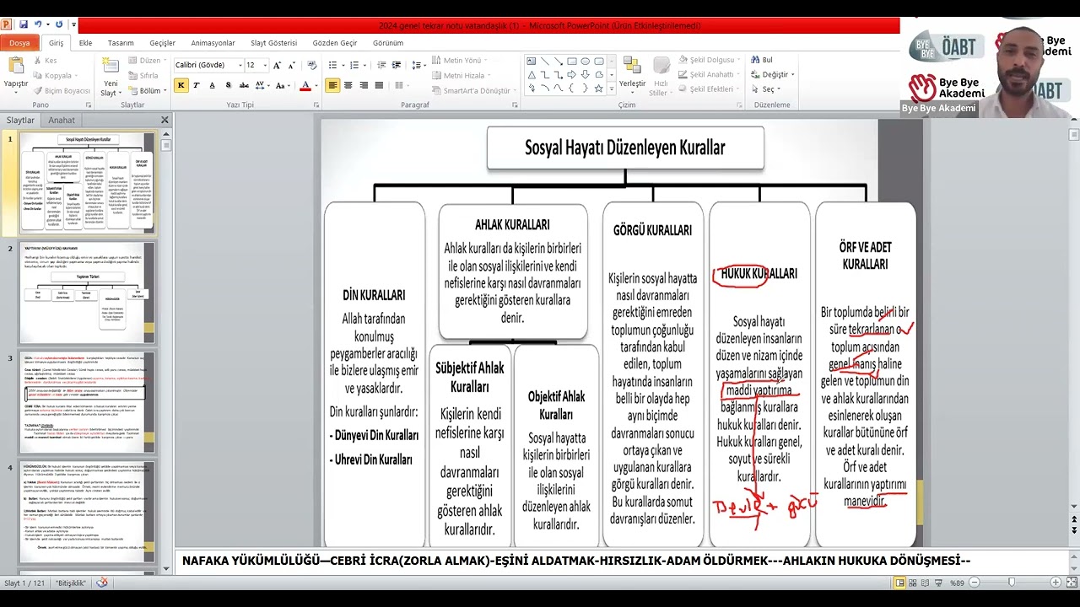
Task: Select the five-point star shape
Action: (x=599, y=88)
